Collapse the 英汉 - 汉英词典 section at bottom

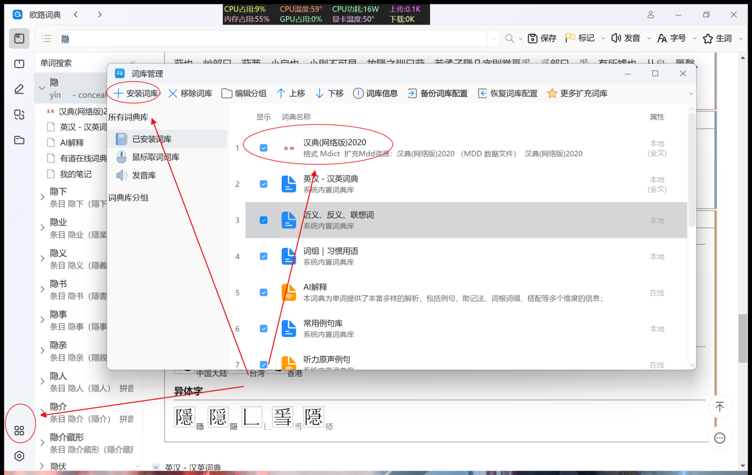[156, 467]
